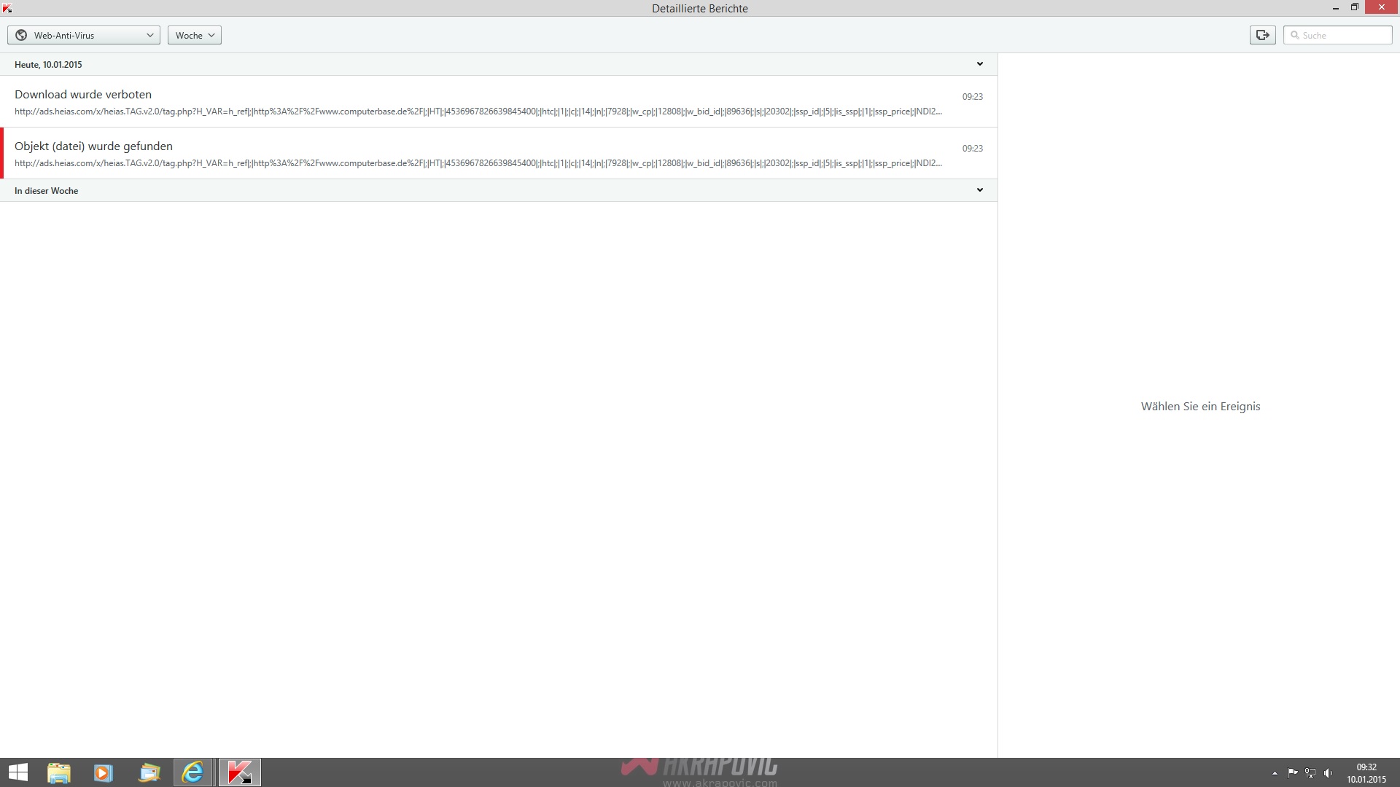The width and height of the screenshot is (1400, 787).
Task: Open the Web-Anti-Virus component dropdown
Action: click(x=84, y=35)
